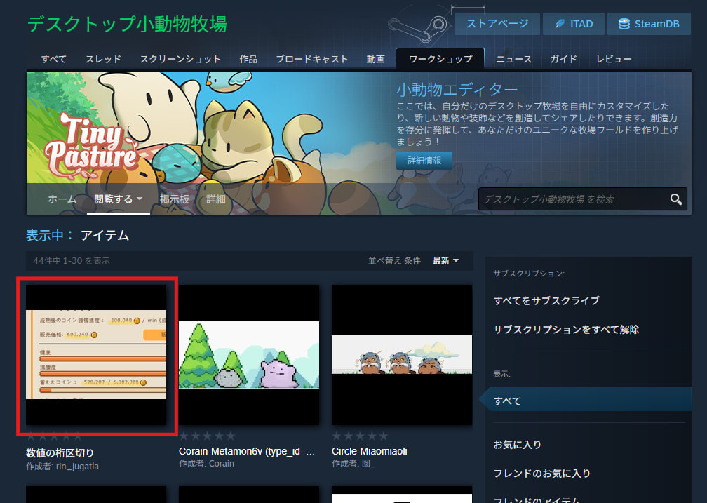The image size is (707, 503).
Task: Expand the 閲覧する dropdown menu
Action: (x=118, y=199)
